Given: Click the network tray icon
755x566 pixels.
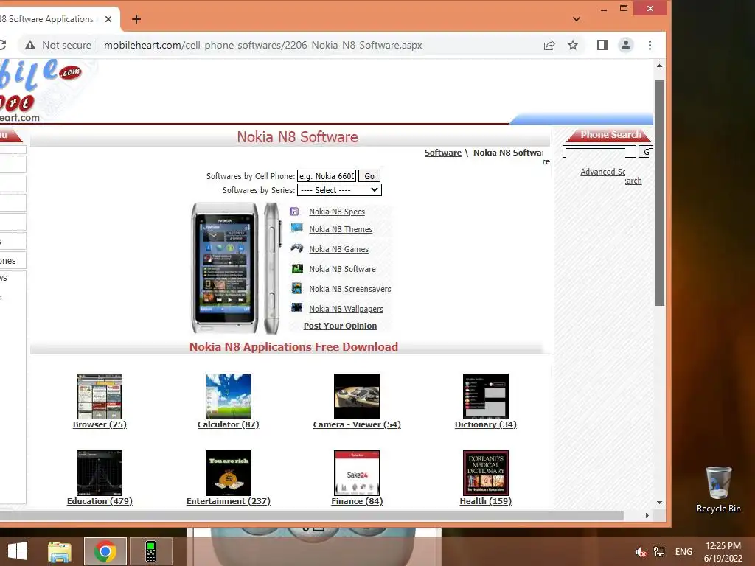Looking at the screenshot, I should pyautogui.click(x=658, y=552).
